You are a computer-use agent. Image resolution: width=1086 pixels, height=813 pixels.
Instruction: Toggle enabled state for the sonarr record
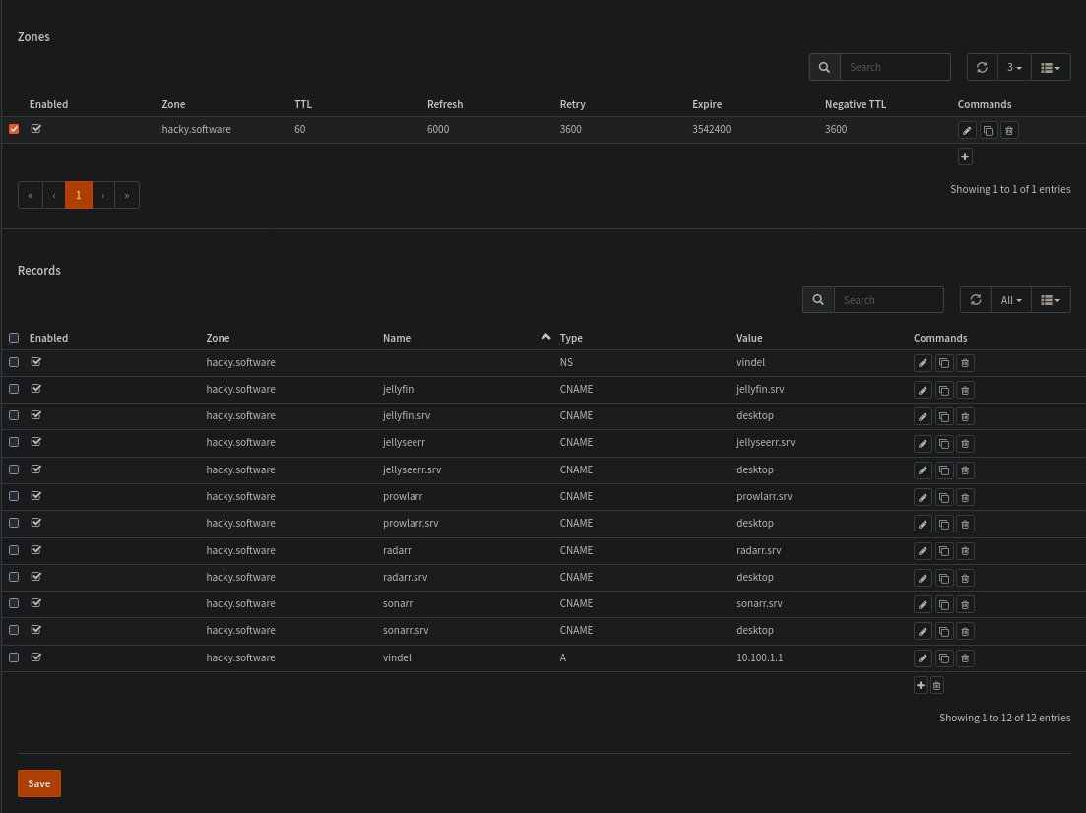pos(36,603)
